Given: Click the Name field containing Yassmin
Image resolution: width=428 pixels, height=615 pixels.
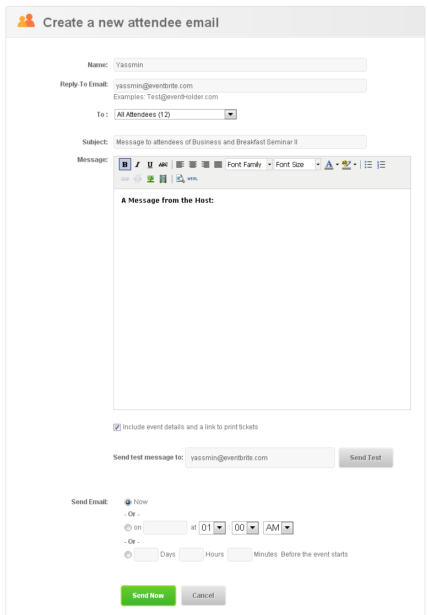Looking at the screenshot, I should [x=240, y=64].
